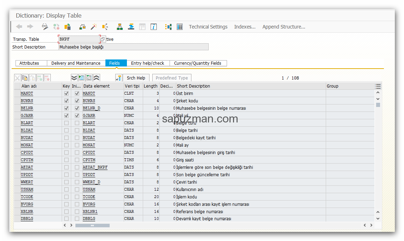The height and width of the screenshot is (241, 404).
Task: Open the Currency/Quantity Fields tab
Action: 197,63
